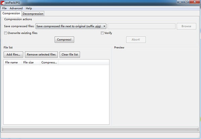The height and width of the screenshot is (139, 201).
Task: Click the Compress! button
Action: [x=64, y=40]
